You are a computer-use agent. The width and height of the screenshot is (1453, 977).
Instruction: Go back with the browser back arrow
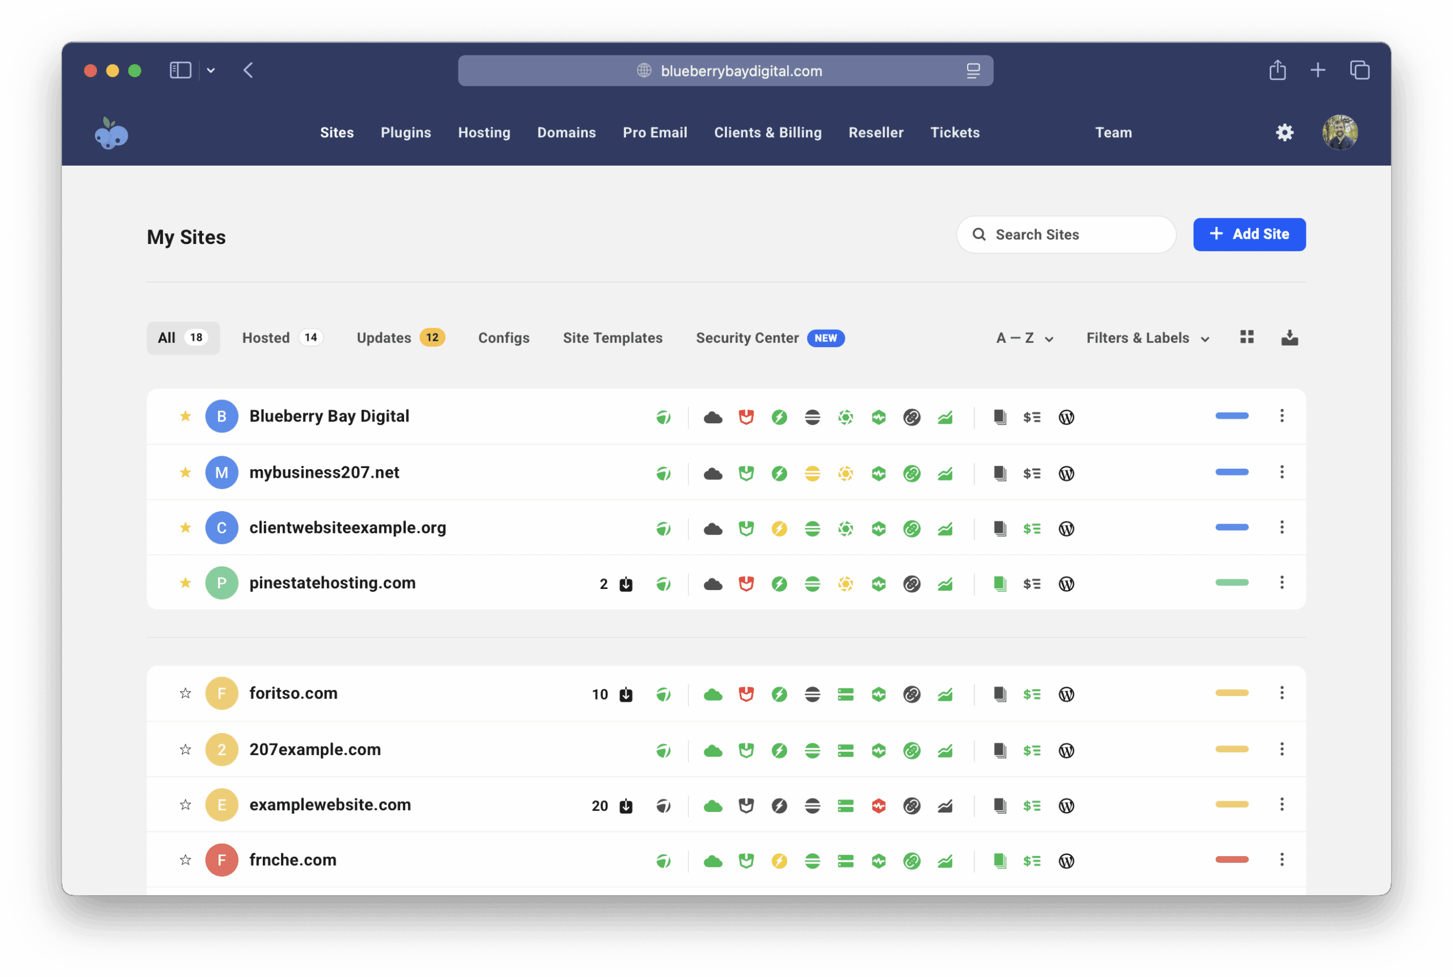pyautogui.click(x=248, y=70)
